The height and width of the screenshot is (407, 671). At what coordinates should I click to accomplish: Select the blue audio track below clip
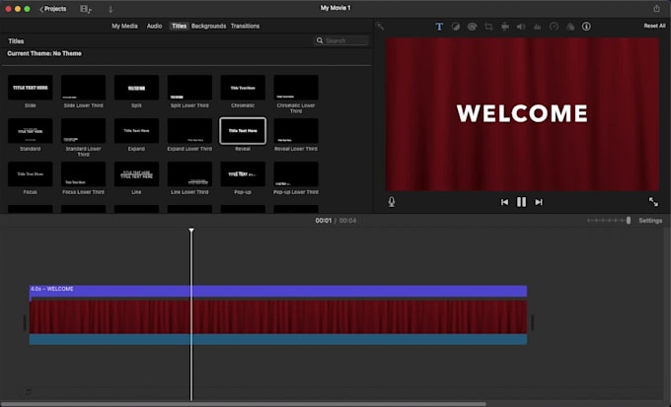(278, 339)
